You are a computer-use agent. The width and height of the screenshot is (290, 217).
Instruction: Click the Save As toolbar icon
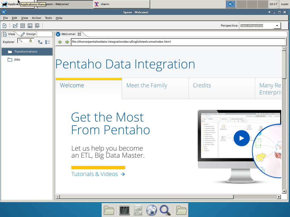click(37, 26)
